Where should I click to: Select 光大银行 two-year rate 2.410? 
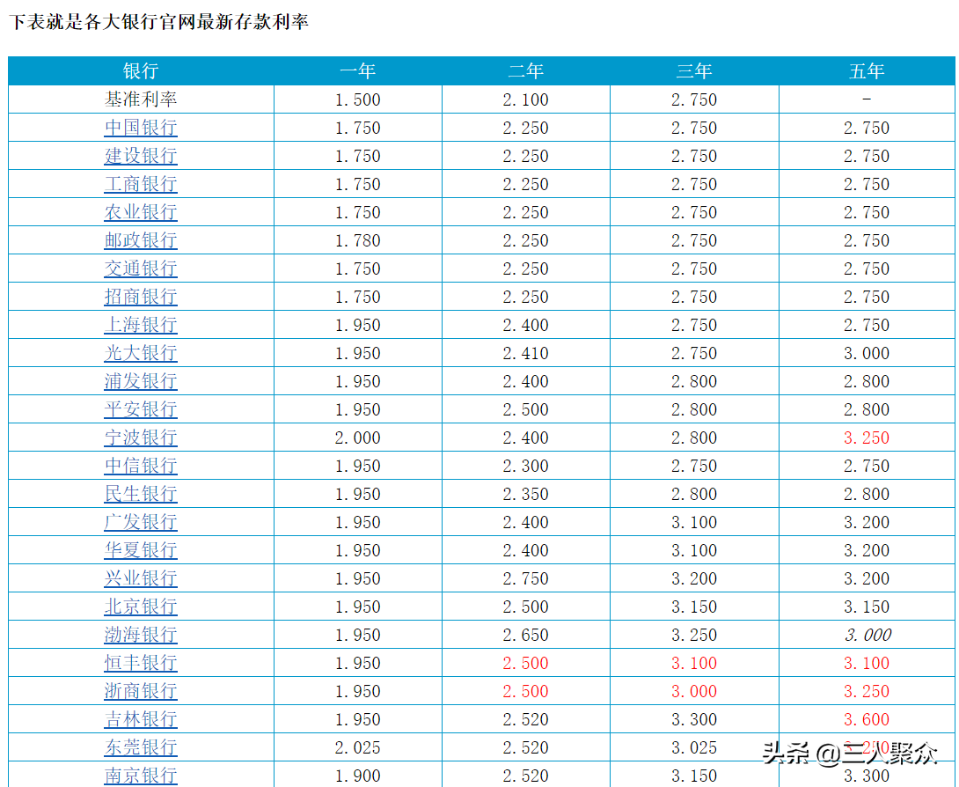tap(526, 352)
